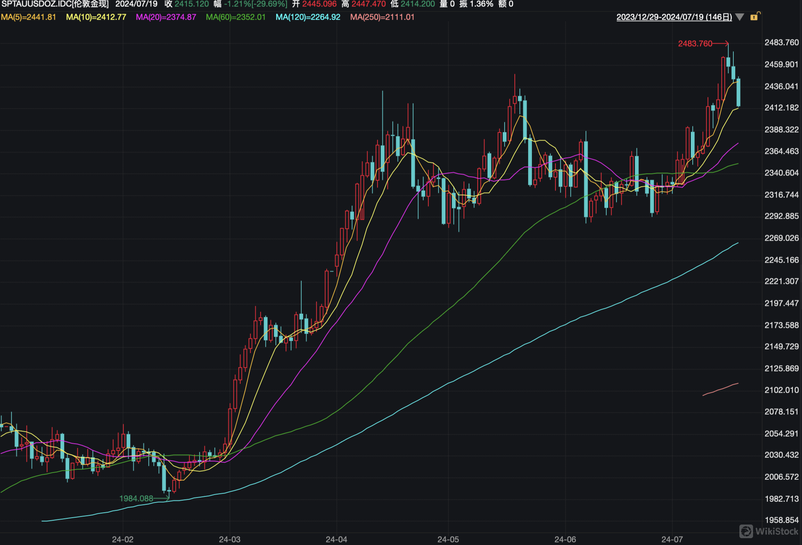Click the MA(60) green indicator label
Viewport: 802px width, 545px height.
(236, 17)
